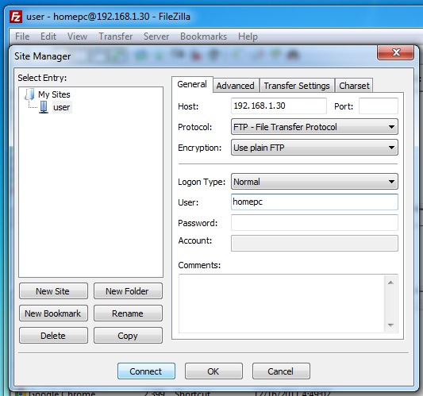Open the Server menu

pos(156,37)
